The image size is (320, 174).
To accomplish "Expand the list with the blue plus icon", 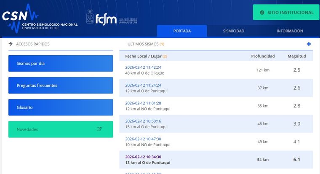I will (x=309, y=44).
